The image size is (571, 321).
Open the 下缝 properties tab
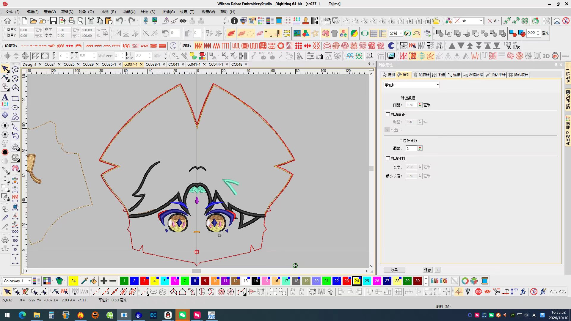coord(439,75)
